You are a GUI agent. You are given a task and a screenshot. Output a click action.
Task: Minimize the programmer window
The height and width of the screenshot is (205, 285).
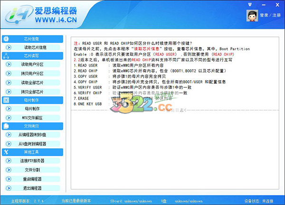[263, 5]
